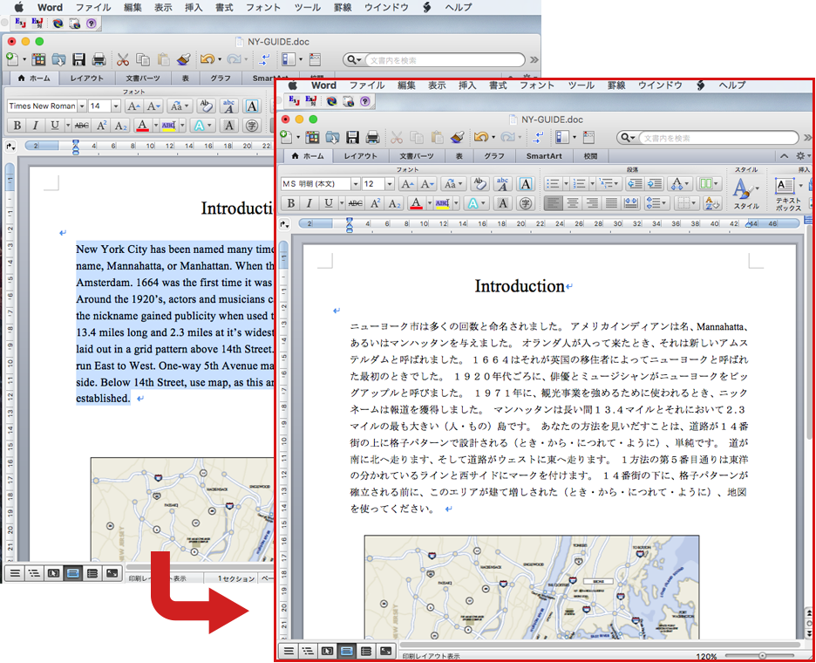This screenshot has height=663, width=816.
Task: Switch to 校閲 tab in right window
Action: [x=591, y=156]
